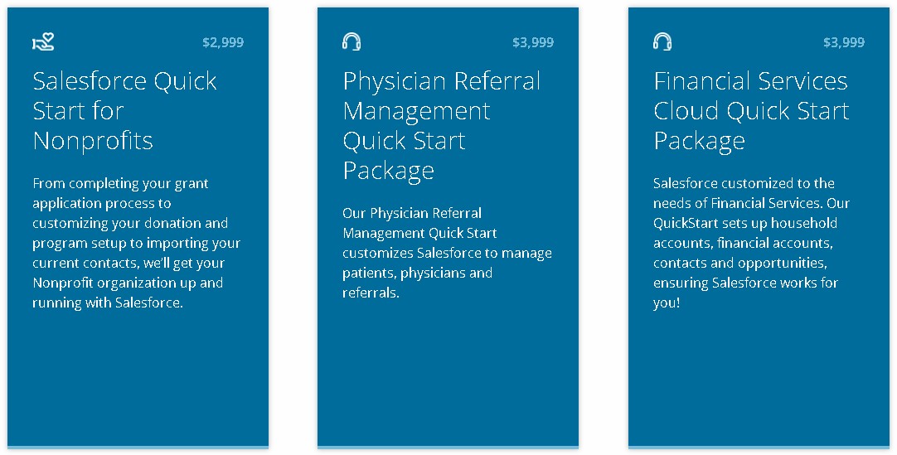Viewport: 897px width, 455px height.
Task: Click the light blue bottom border of Financial Services card
Action: [759, 447]
